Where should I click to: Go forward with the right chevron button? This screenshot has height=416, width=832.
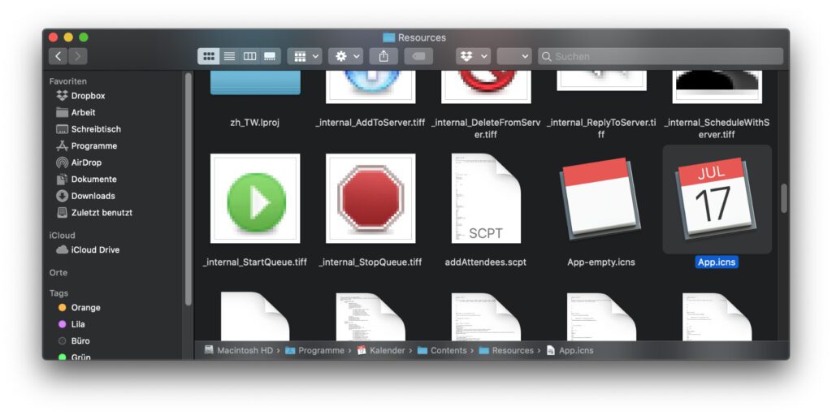(x=77, y=56)
